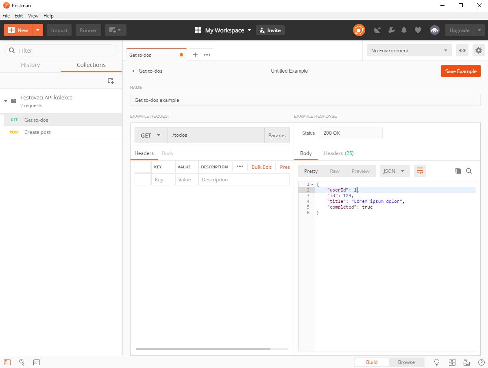Search within the response body
This screenshot has height=368, width=488.
[469, 171]
